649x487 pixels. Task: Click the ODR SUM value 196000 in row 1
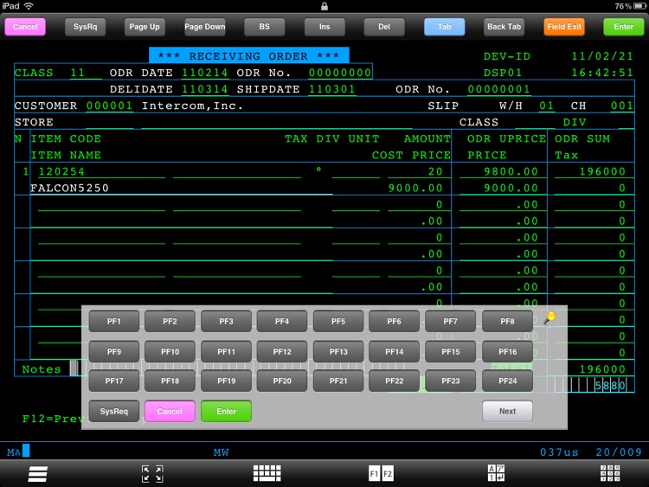pos(602,172)
